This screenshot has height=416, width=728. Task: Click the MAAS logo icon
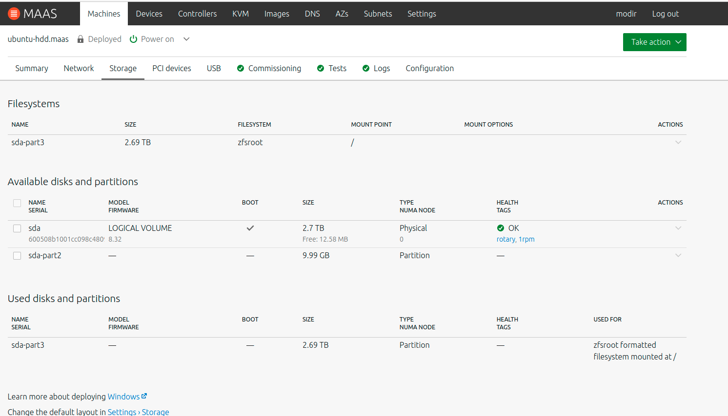[14, 14]
